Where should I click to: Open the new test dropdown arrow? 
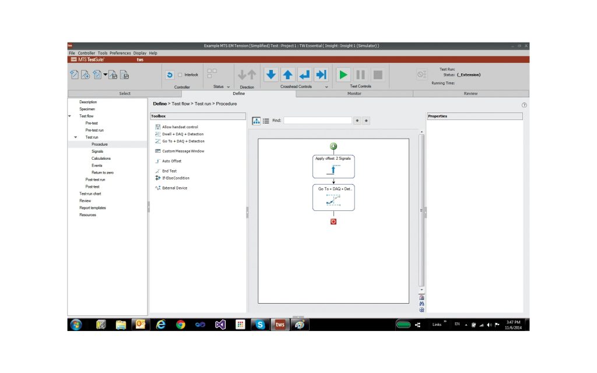pos(104,75)
